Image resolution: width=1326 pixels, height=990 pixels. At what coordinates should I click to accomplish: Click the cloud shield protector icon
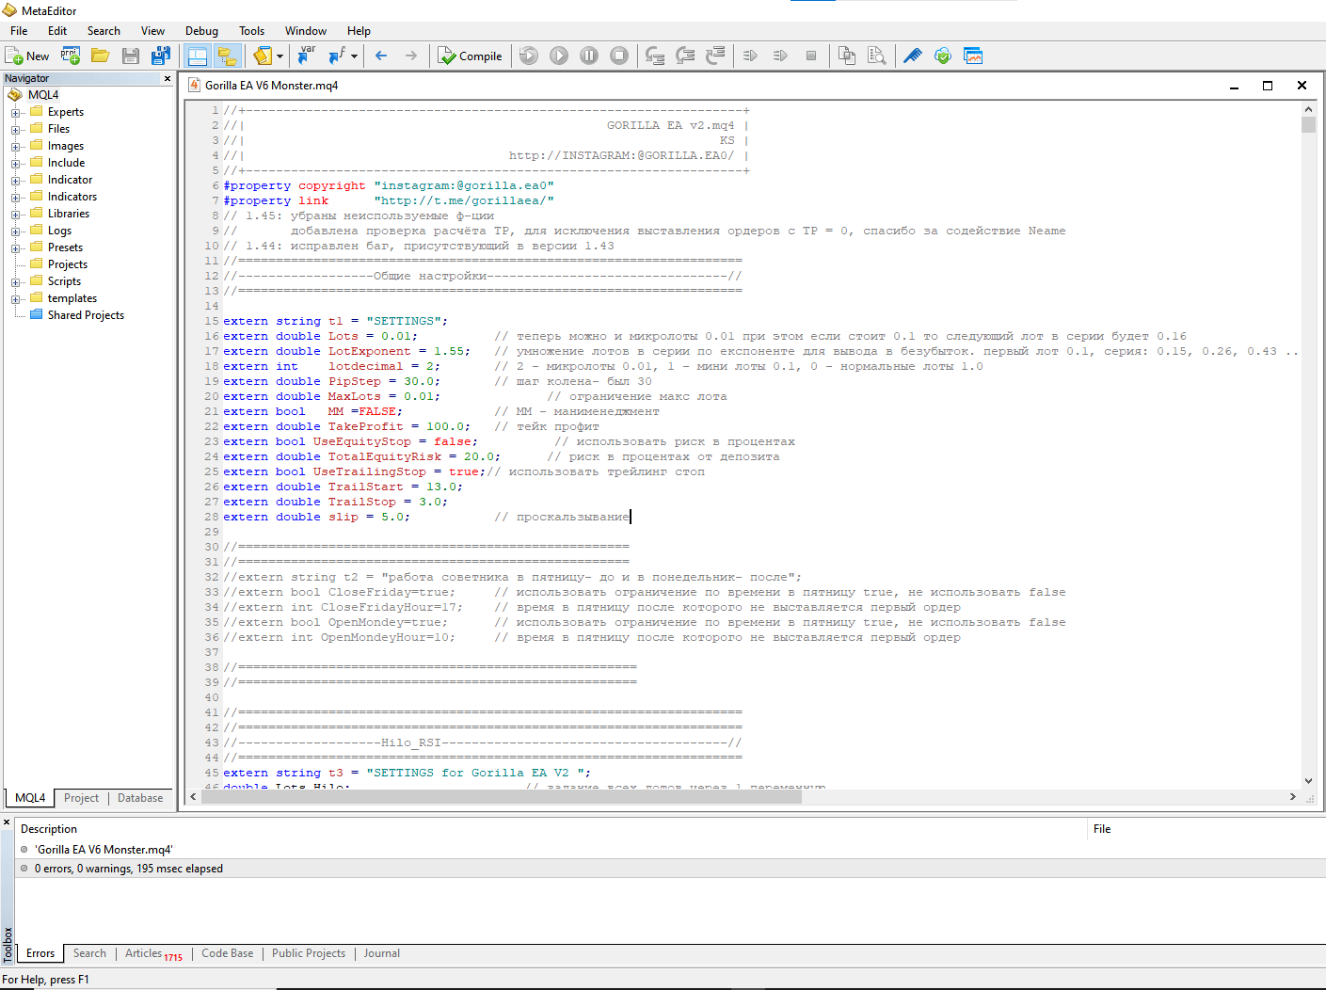[943, 56]
